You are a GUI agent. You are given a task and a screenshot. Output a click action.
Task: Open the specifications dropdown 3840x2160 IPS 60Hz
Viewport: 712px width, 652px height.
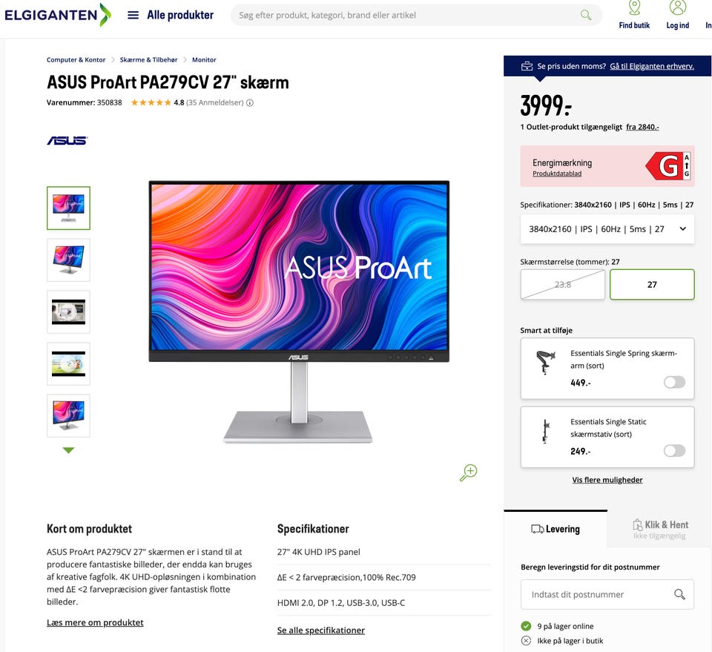[607, 229]
